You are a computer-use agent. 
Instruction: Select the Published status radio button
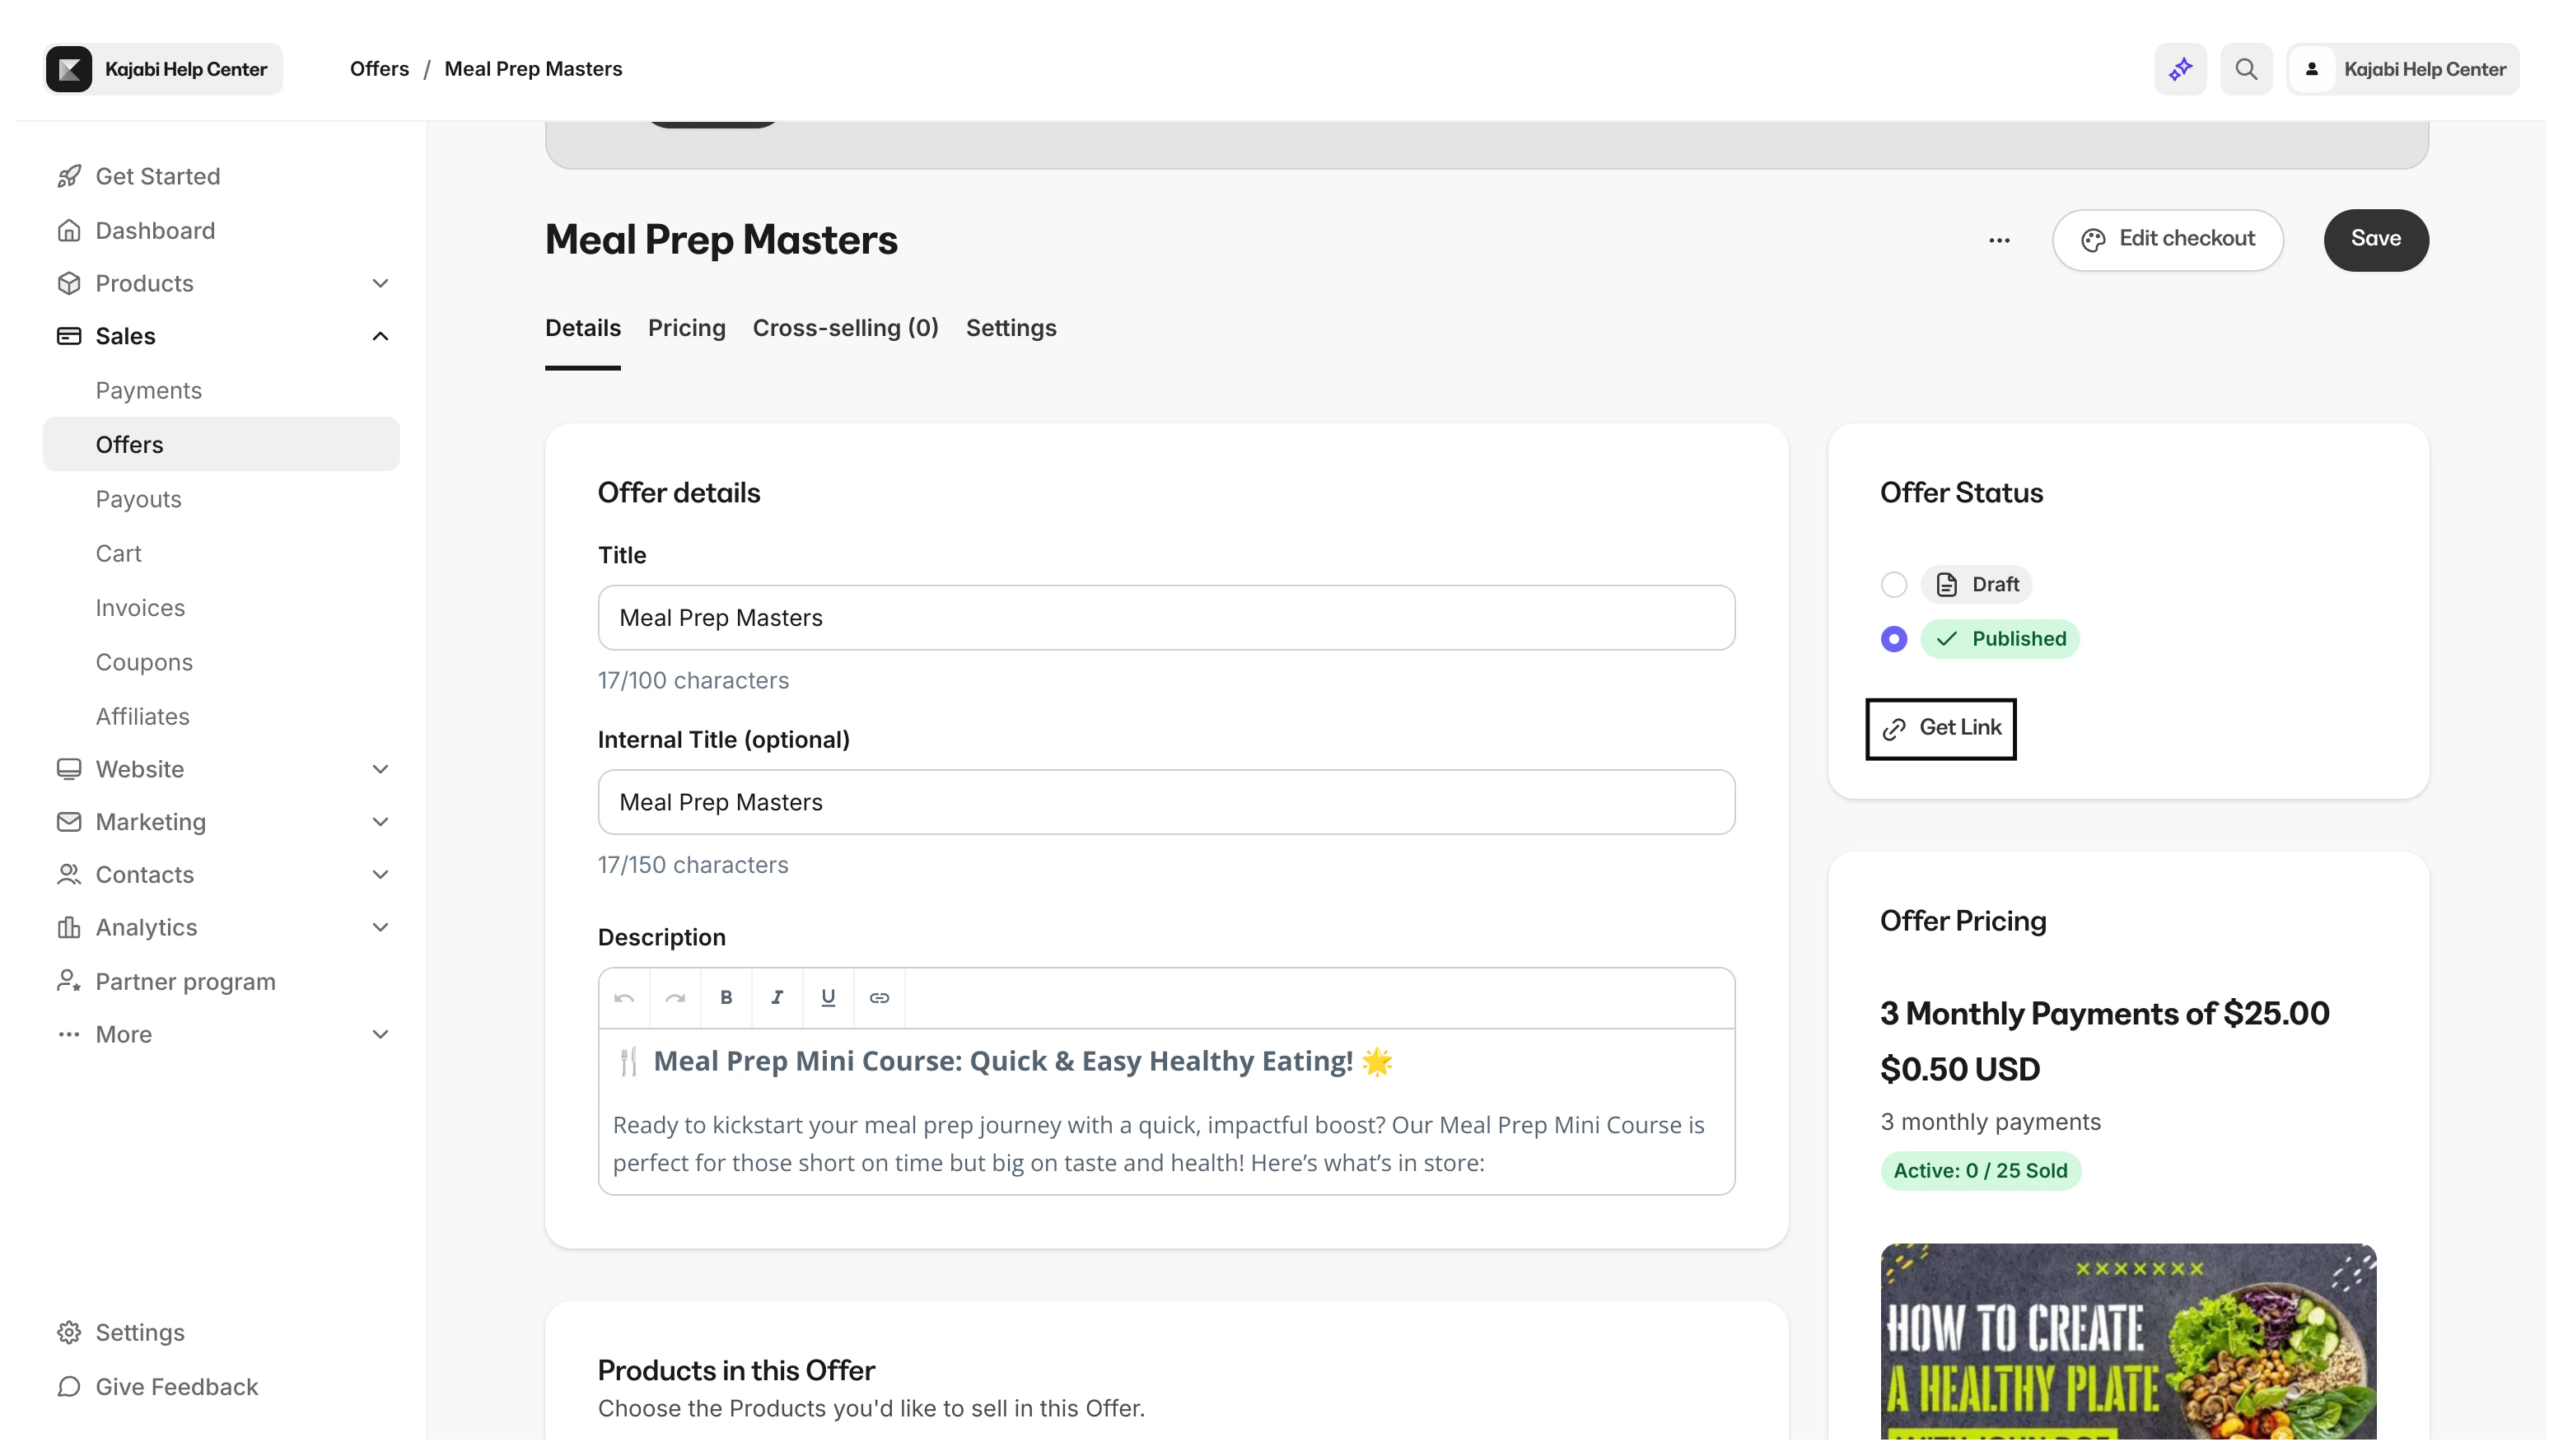click(1894, 639)
